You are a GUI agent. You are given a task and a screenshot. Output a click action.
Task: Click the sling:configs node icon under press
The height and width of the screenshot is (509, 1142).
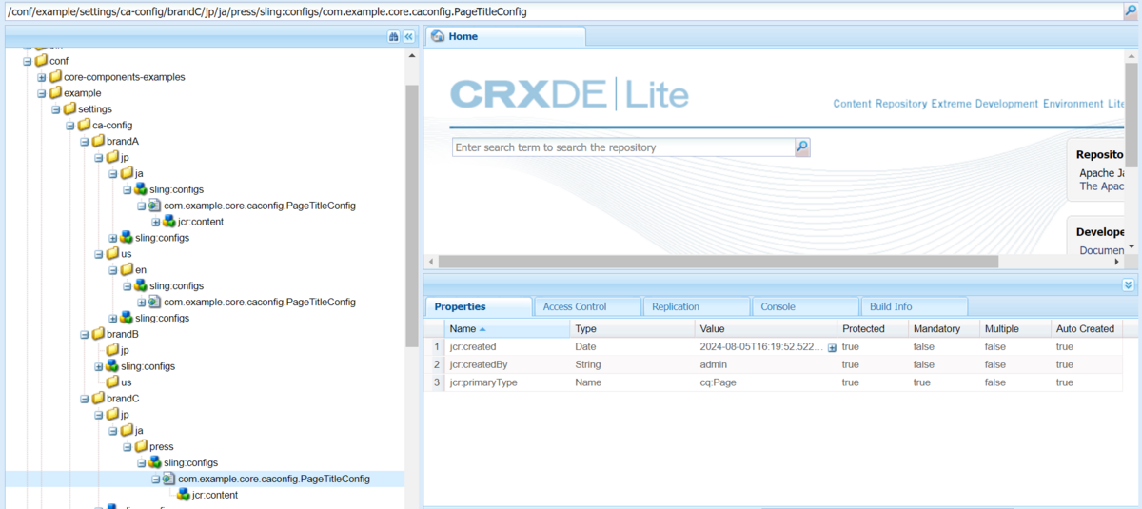point(155,463)
